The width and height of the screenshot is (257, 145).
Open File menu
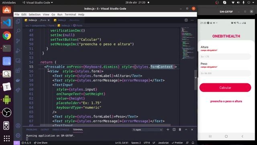tap(17, 14)
